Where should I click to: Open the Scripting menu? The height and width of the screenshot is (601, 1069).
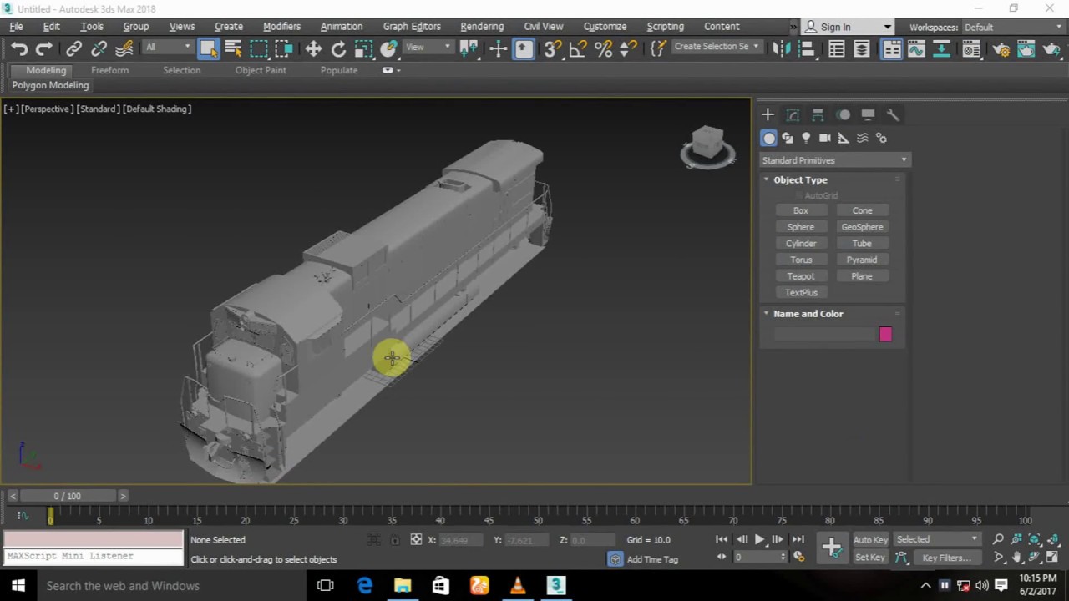pos(665,27)
